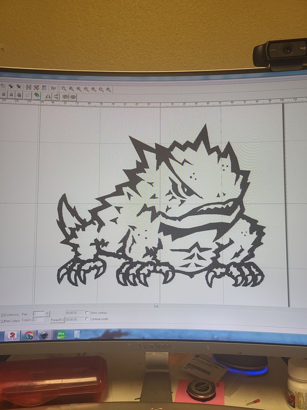Click the Total number field showing 22

(39, 320)
